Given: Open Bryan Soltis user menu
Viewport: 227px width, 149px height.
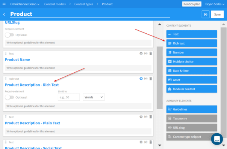Looking at the screenshot, I should tap(215, 4).
